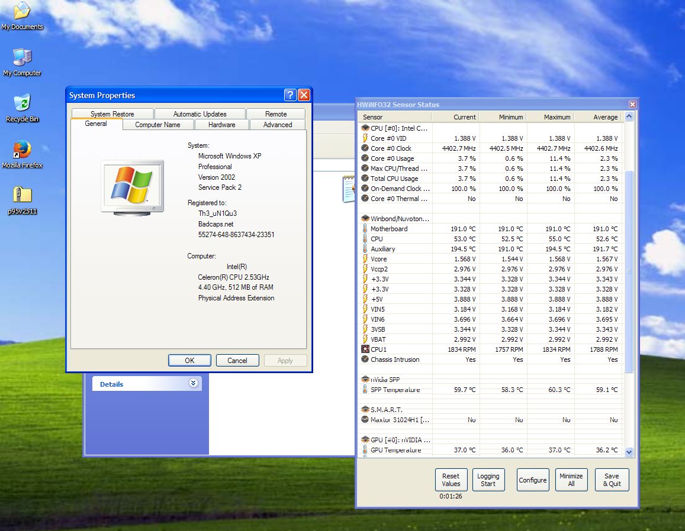Launch Mozilla Firefox from desktop
Screen dimensions: 685x531
pos(22,149)
